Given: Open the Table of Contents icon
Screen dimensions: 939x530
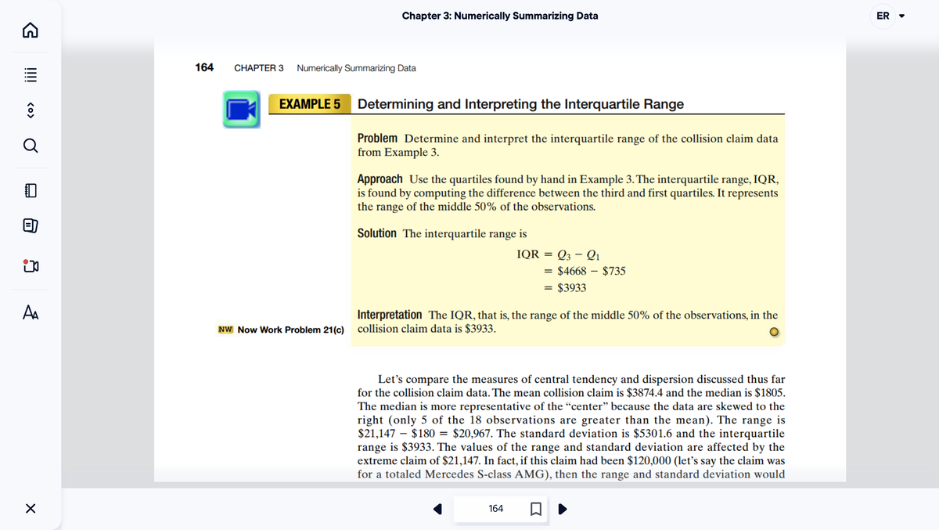Looking at the screenshot, I should 30,74.
